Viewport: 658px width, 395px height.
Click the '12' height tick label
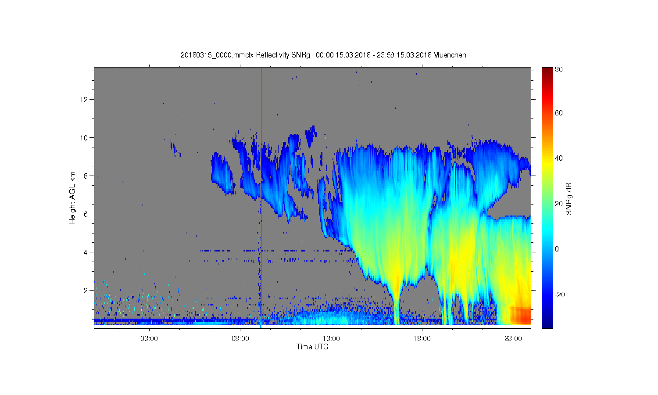84,100
